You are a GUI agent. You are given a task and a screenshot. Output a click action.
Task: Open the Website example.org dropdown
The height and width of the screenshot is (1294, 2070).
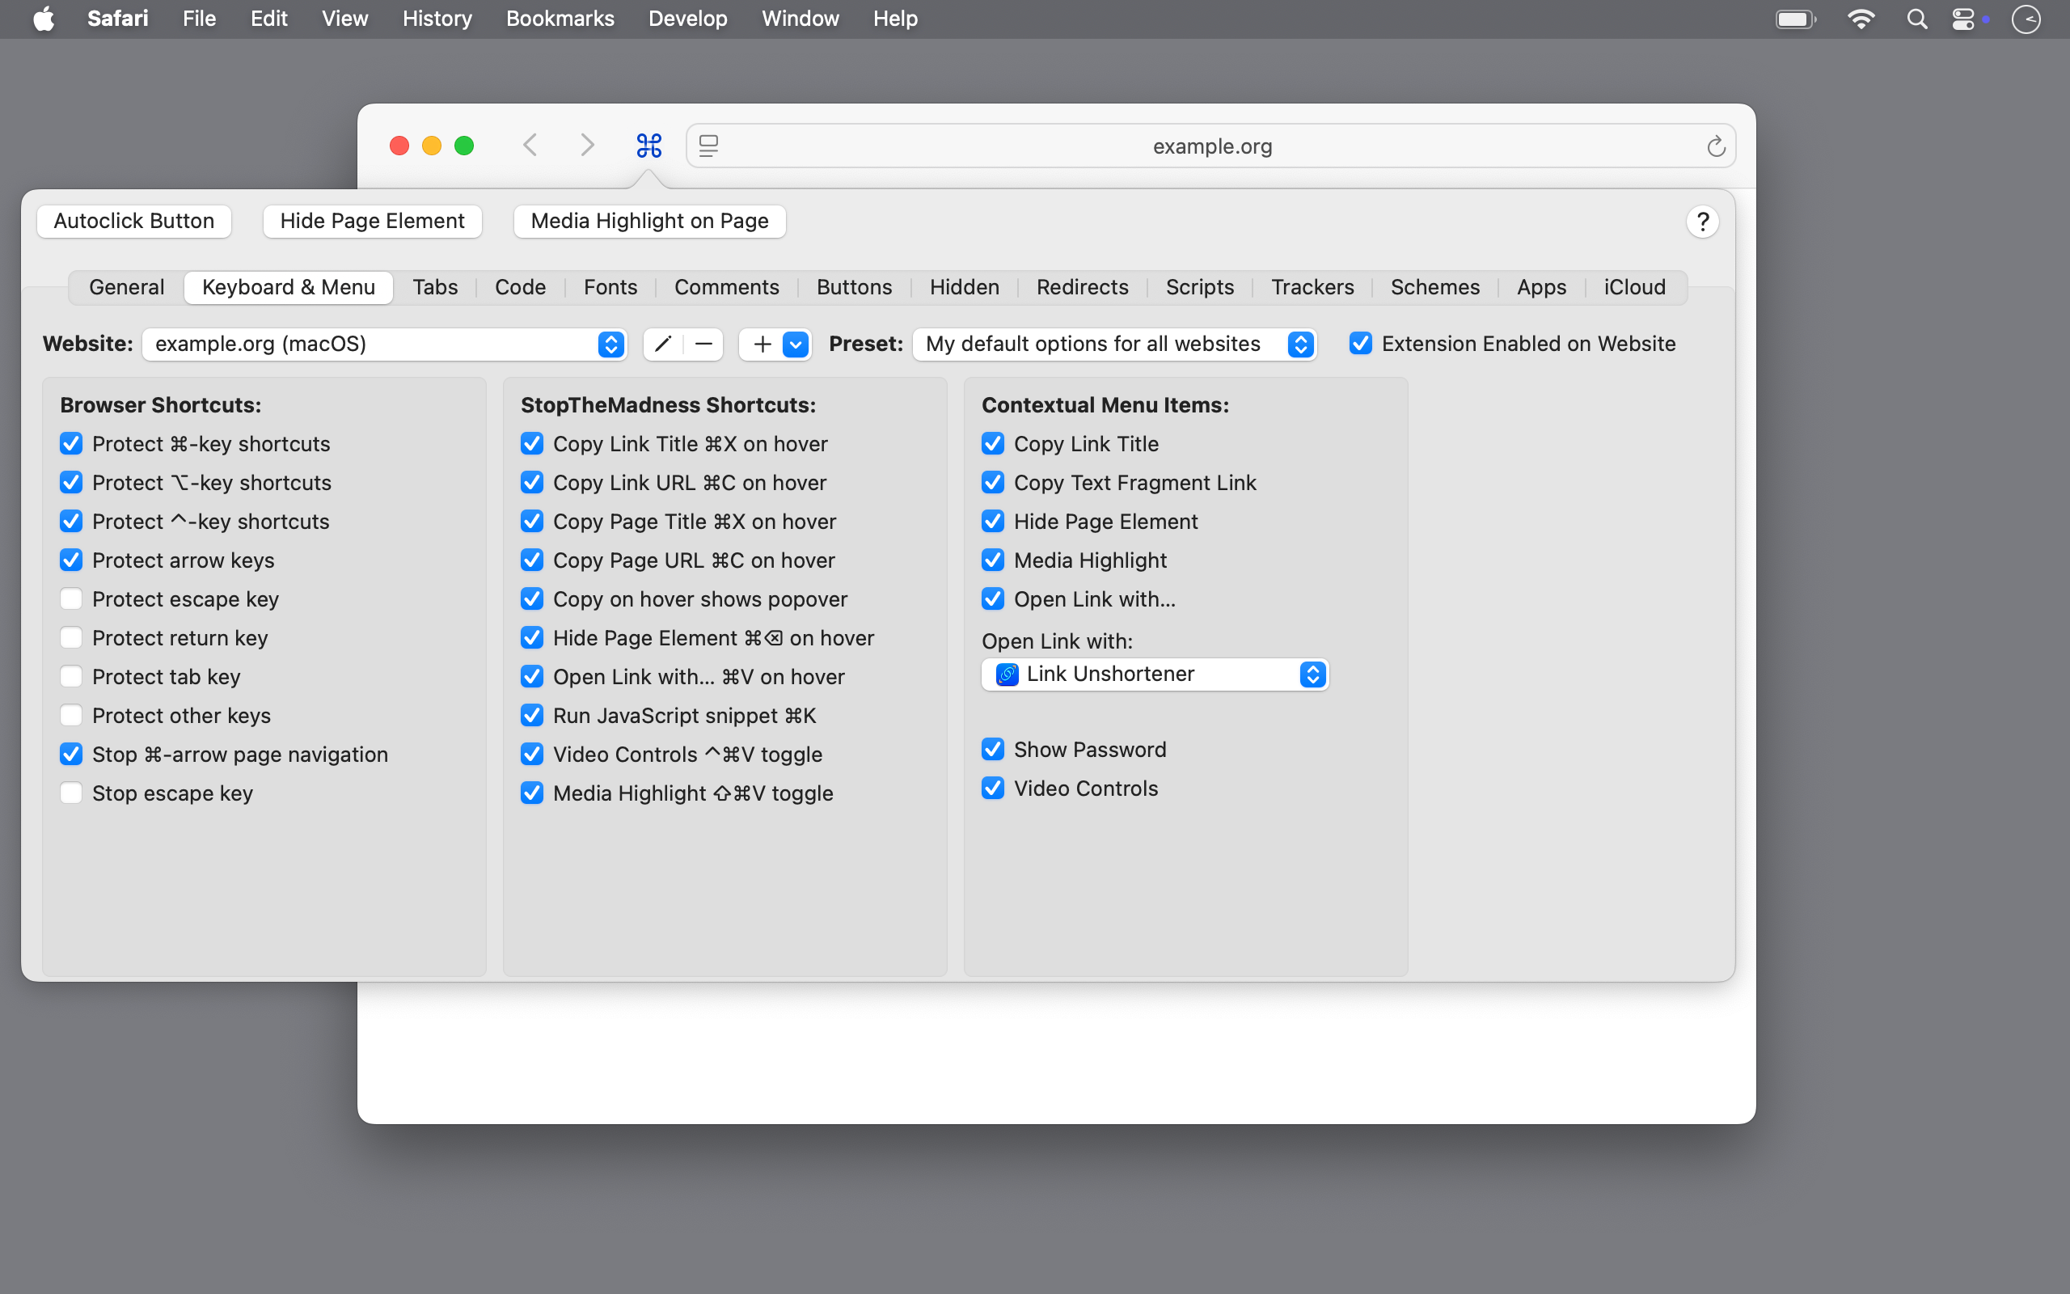pyautogui.click(x=385, y=344)
